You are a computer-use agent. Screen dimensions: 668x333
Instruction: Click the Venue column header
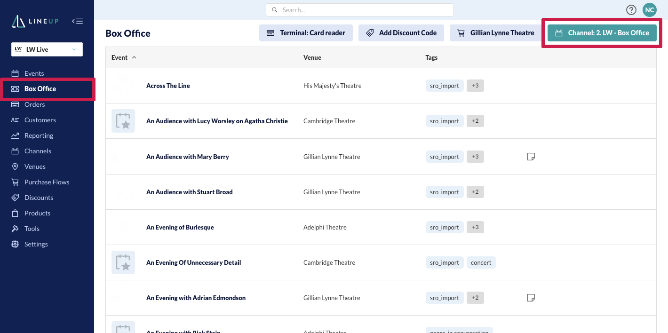point(312,57)
